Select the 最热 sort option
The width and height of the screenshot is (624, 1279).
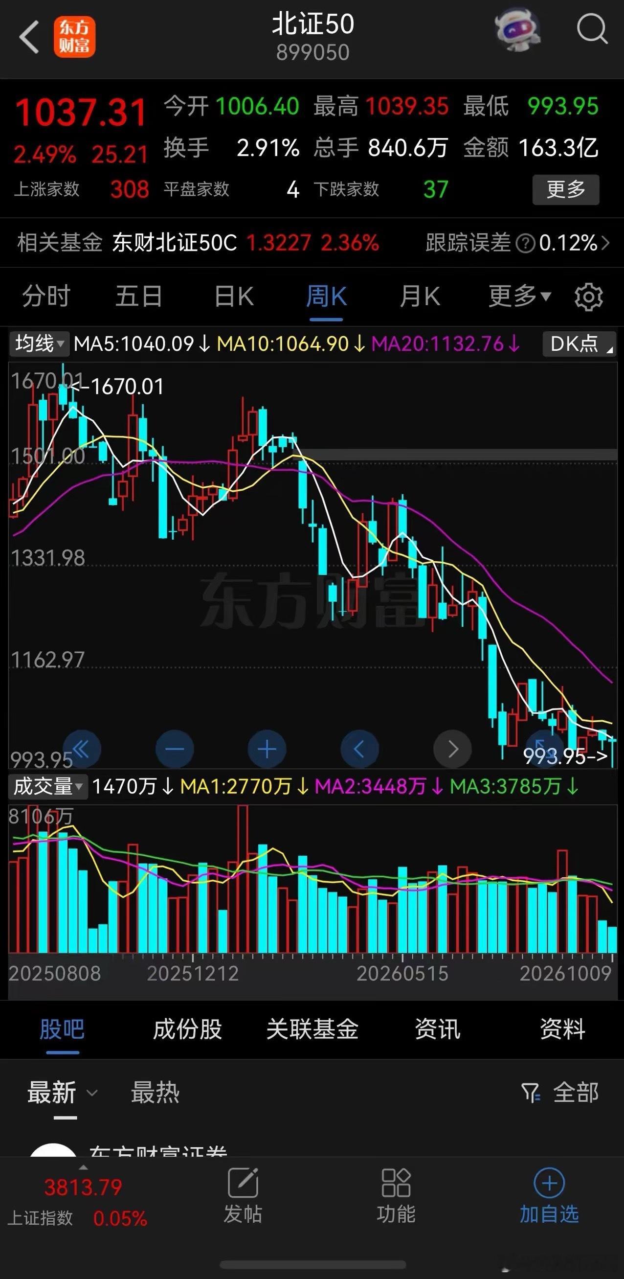click(155, 1093)
